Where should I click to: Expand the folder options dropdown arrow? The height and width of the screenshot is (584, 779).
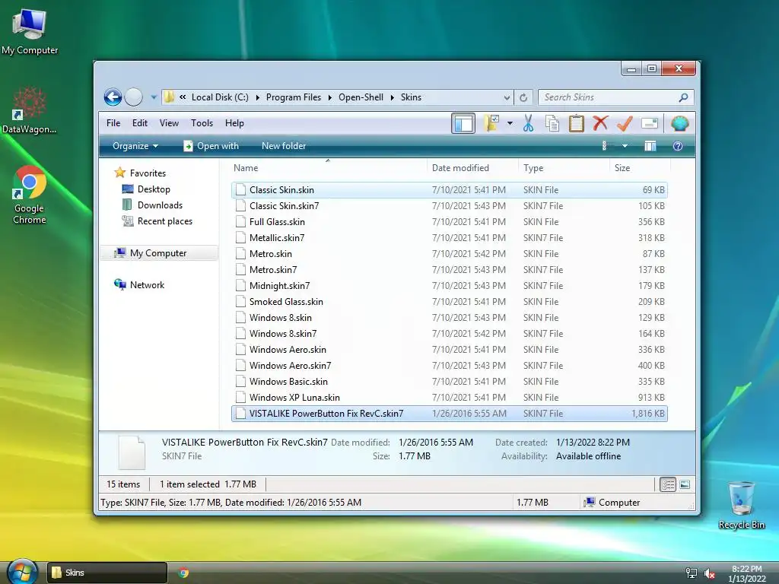(510, 123)
